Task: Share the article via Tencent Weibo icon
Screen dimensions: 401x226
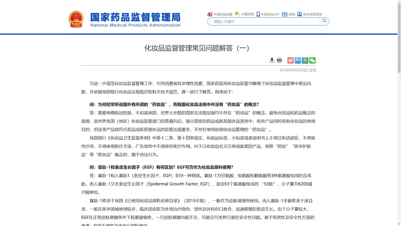Action: 297,61
